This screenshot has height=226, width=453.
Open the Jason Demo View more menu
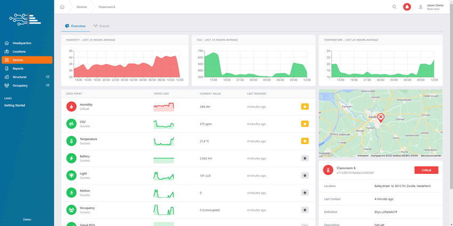tap(435, 7)
